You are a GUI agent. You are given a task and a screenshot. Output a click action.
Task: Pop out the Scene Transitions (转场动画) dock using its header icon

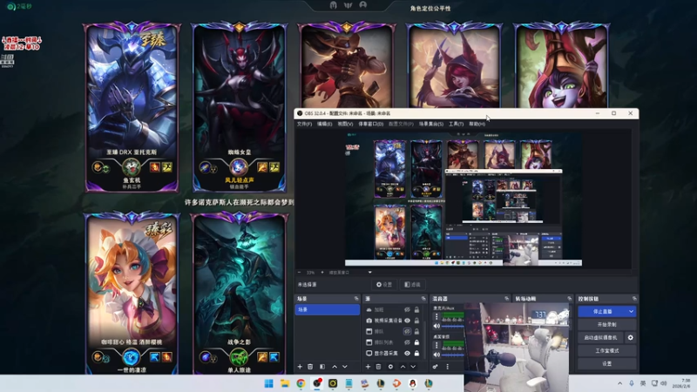pos(570,299)
